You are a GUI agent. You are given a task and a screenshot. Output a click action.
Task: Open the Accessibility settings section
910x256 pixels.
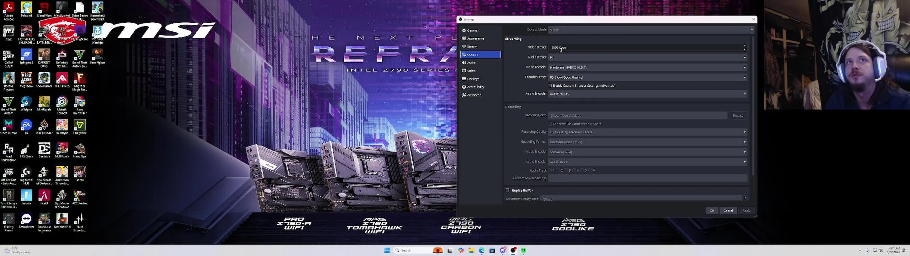click(481, 87)
